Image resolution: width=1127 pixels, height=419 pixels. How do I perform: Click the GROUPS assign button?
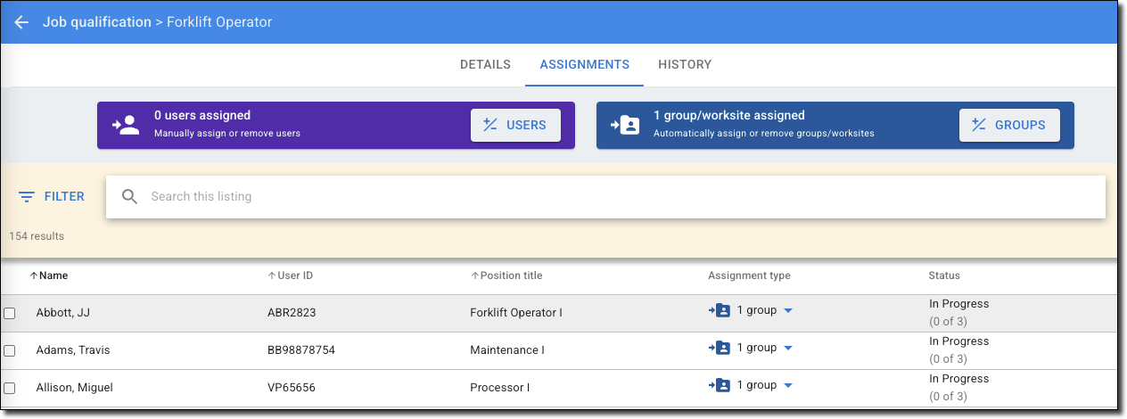pyautogui.click(x=1009, y=125)
